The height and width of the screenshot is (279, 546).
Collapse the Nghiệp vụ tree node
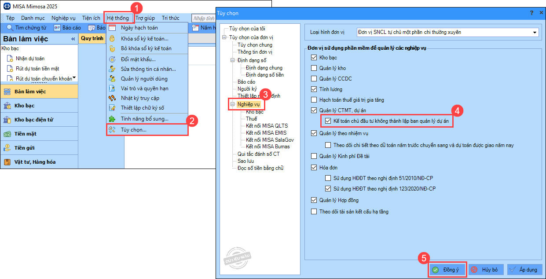click(x=232, y=104)
